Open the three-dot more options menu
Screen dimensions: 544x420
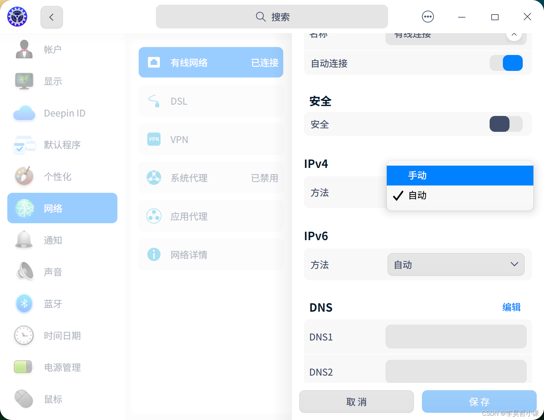[x=428, y=17]
